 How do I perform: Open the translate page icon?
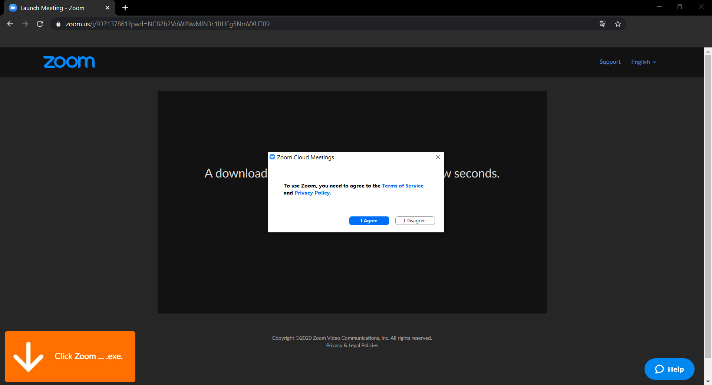[x=603, y=24]
